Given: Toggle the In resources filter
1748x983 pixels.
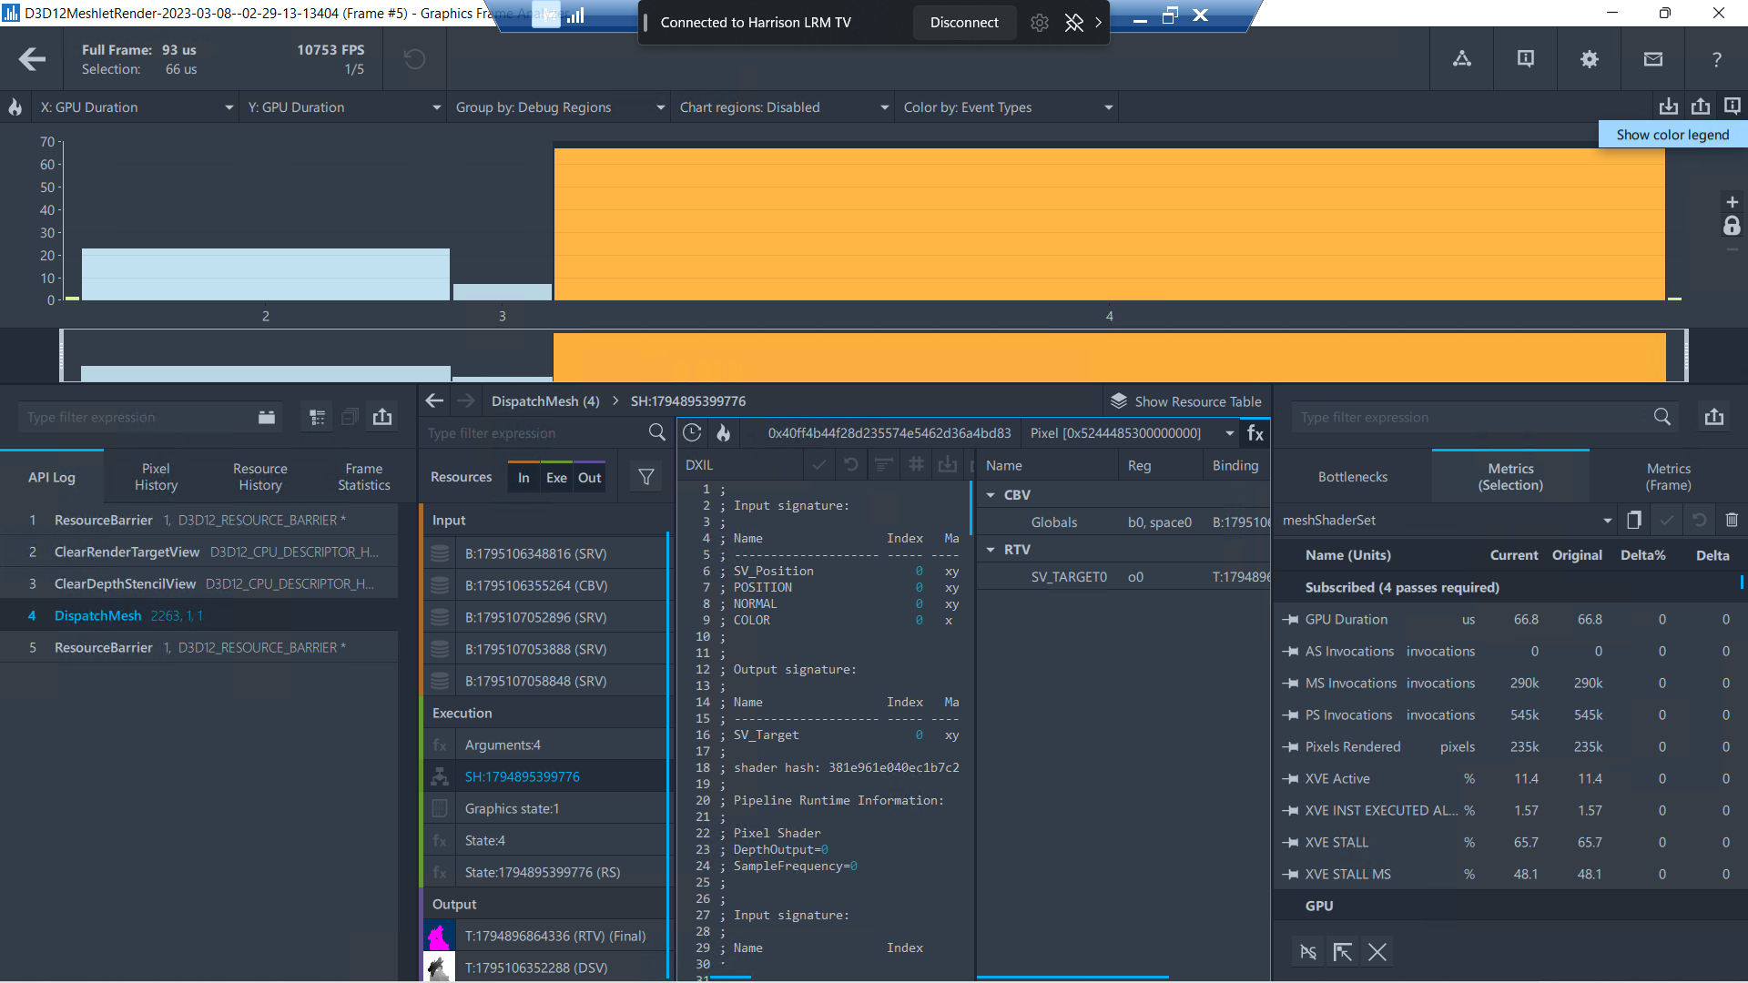Looking at the screenshot, I should point(523,477).
